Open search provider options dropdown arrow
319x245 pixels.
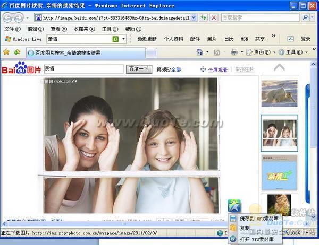(x=312, y=17)
